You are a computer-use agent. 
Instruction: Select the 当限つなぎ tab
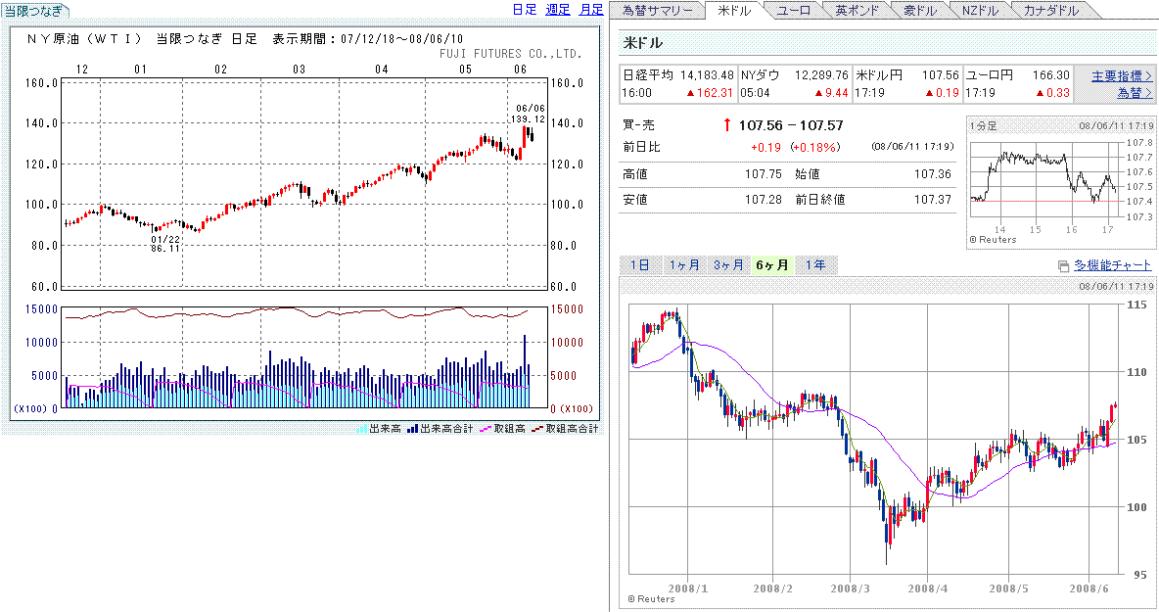[x=32, y=10]
